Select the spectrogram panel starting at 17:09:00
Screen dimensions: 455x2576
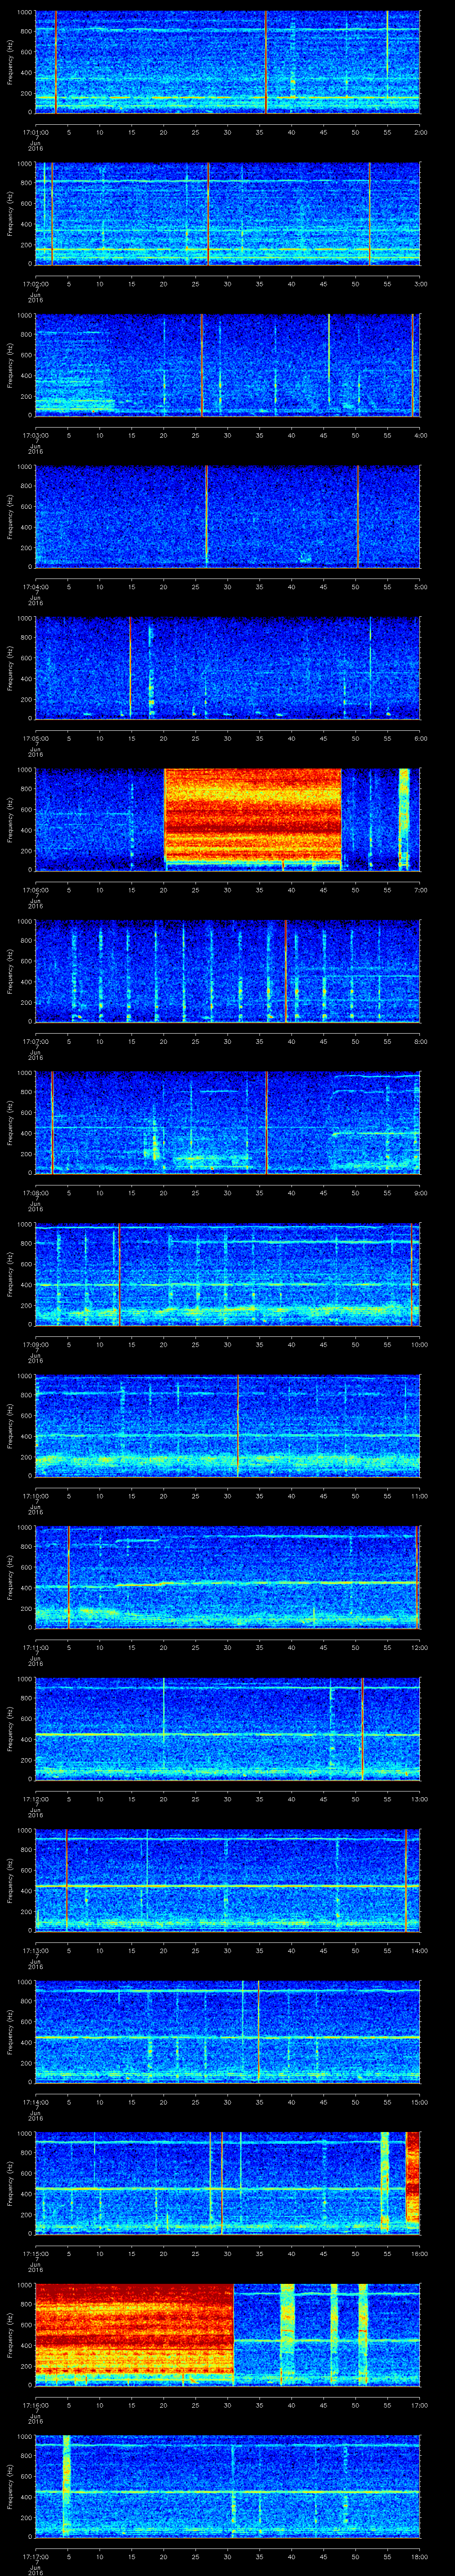pyautogui.click(x=227, y=1274)
